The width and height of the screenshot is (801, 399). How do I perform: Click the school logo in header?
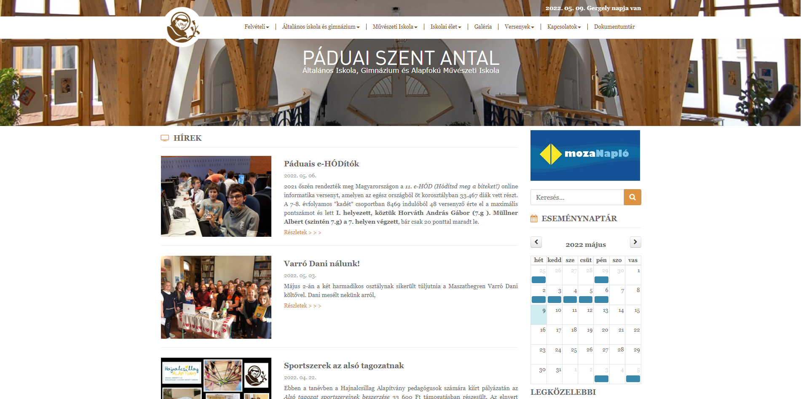(182, 27)
